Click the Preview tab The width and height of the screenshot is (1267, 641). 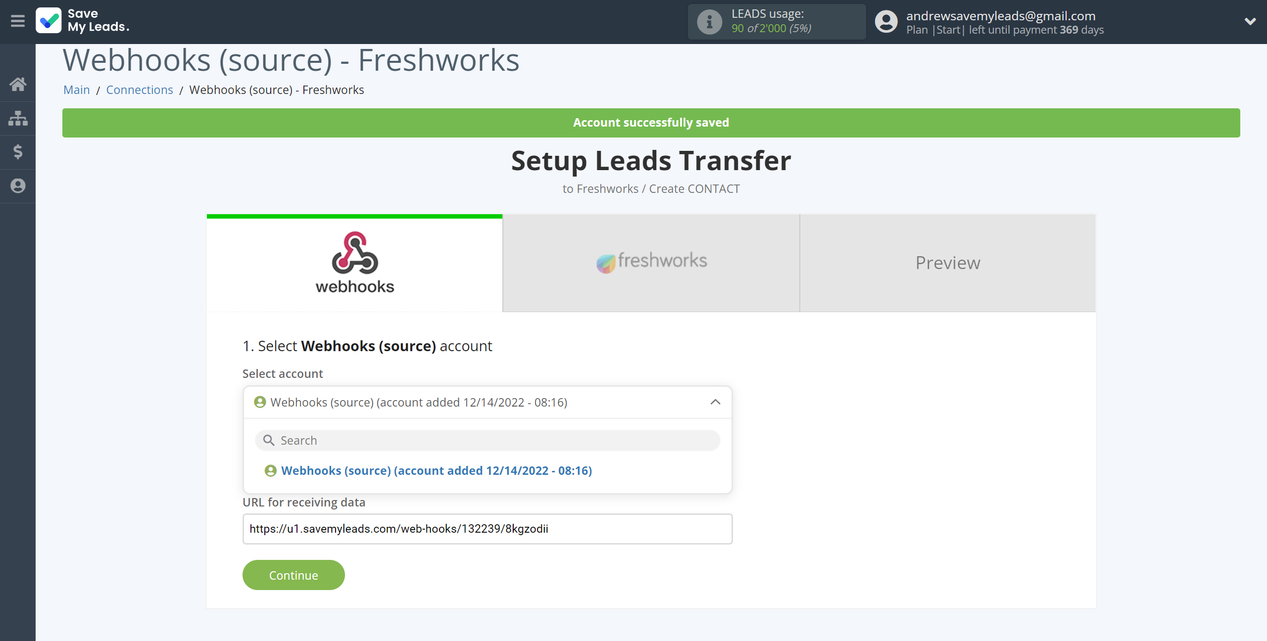coord(948,263)
